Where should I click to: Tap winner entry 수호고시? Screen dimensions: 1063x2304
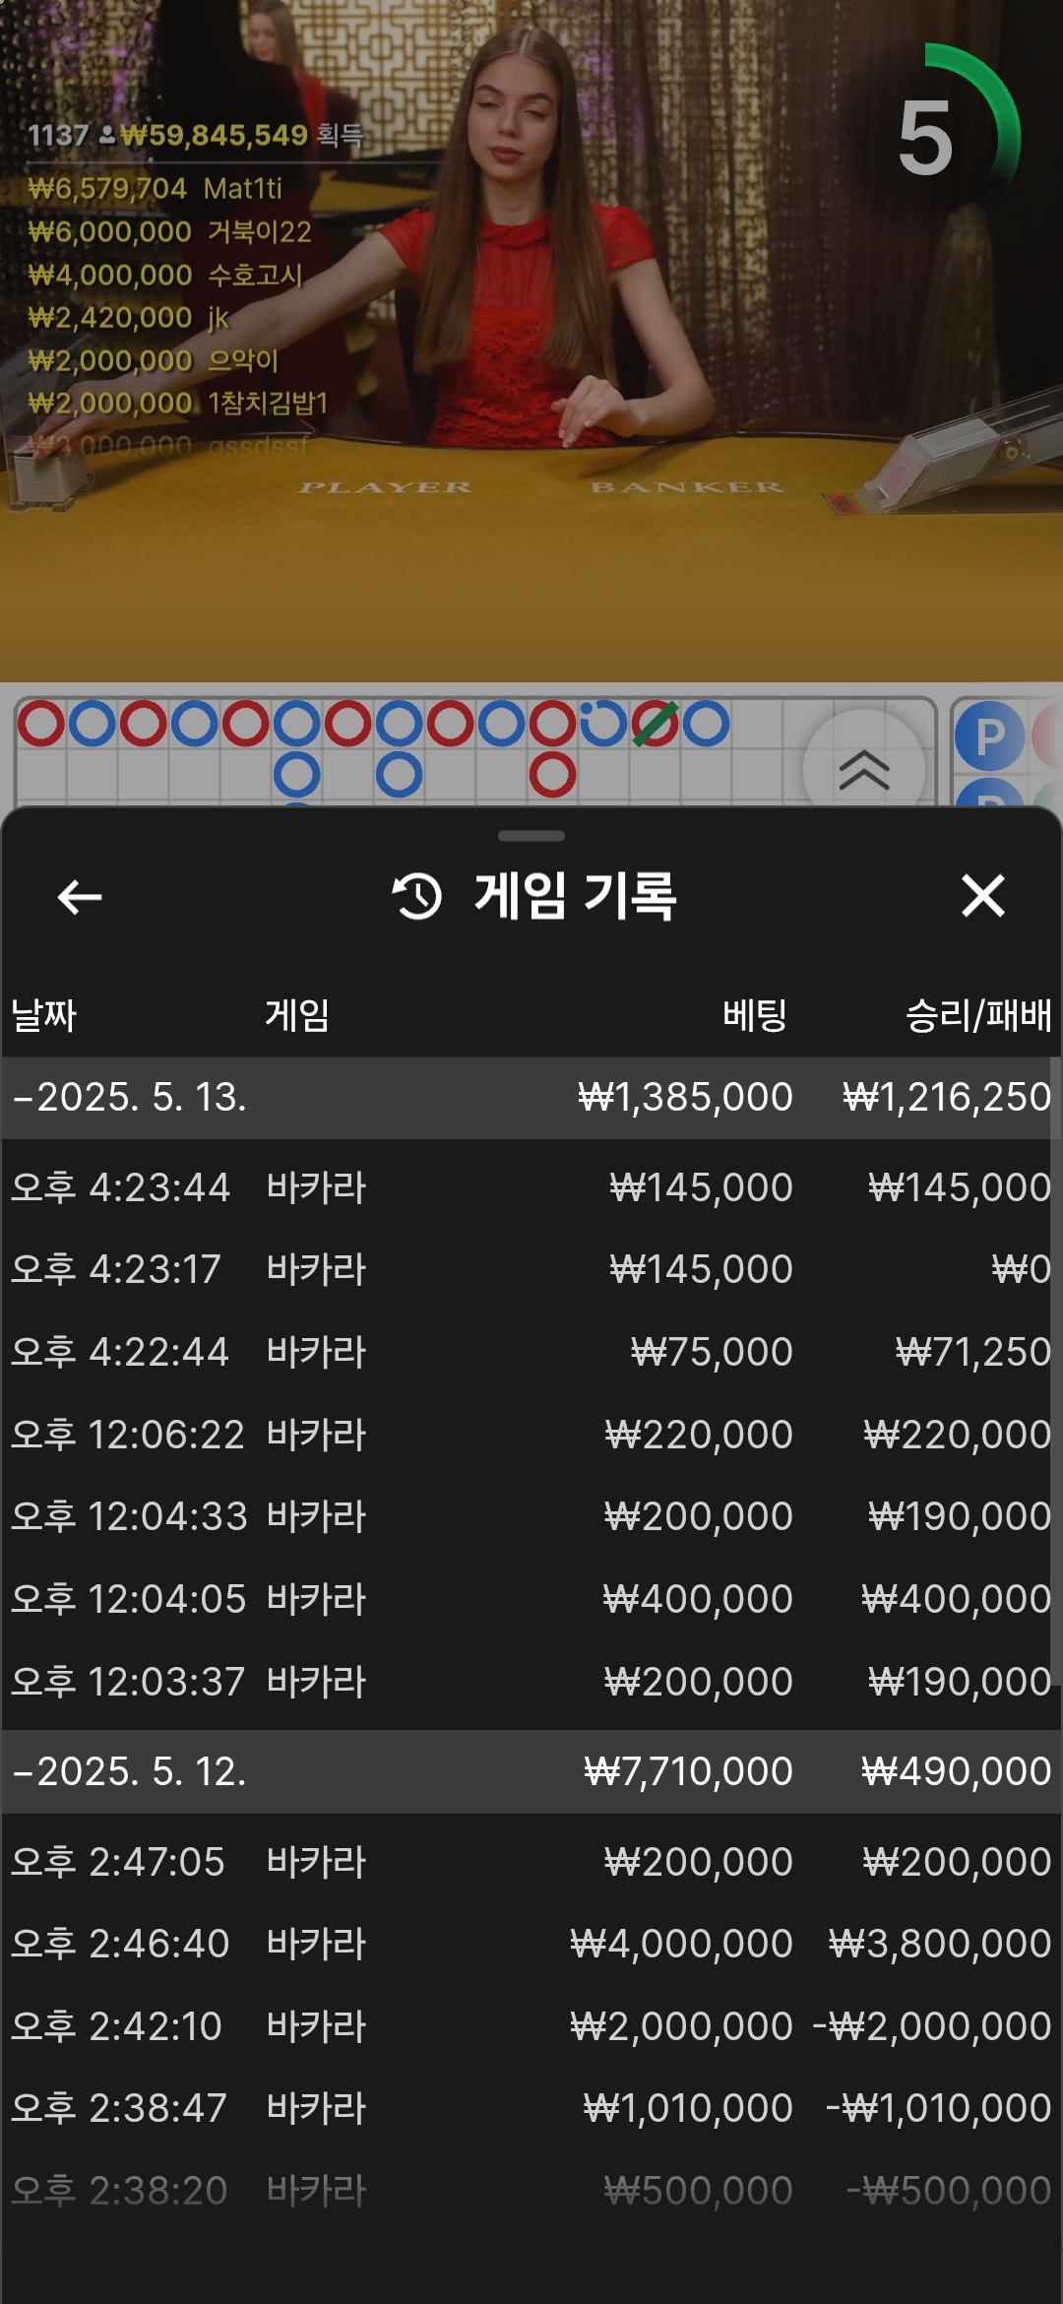coord(165,275)
